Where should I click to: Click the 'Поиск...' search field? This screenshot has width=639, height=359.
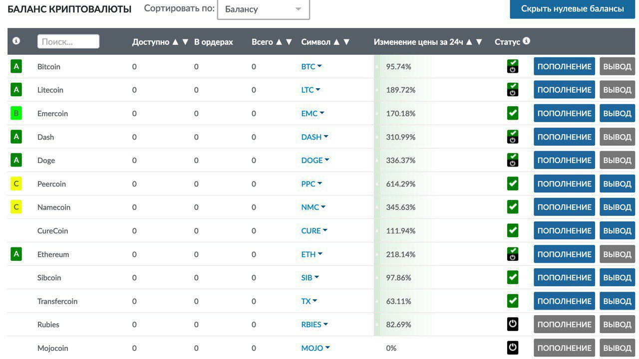point(68,41)
